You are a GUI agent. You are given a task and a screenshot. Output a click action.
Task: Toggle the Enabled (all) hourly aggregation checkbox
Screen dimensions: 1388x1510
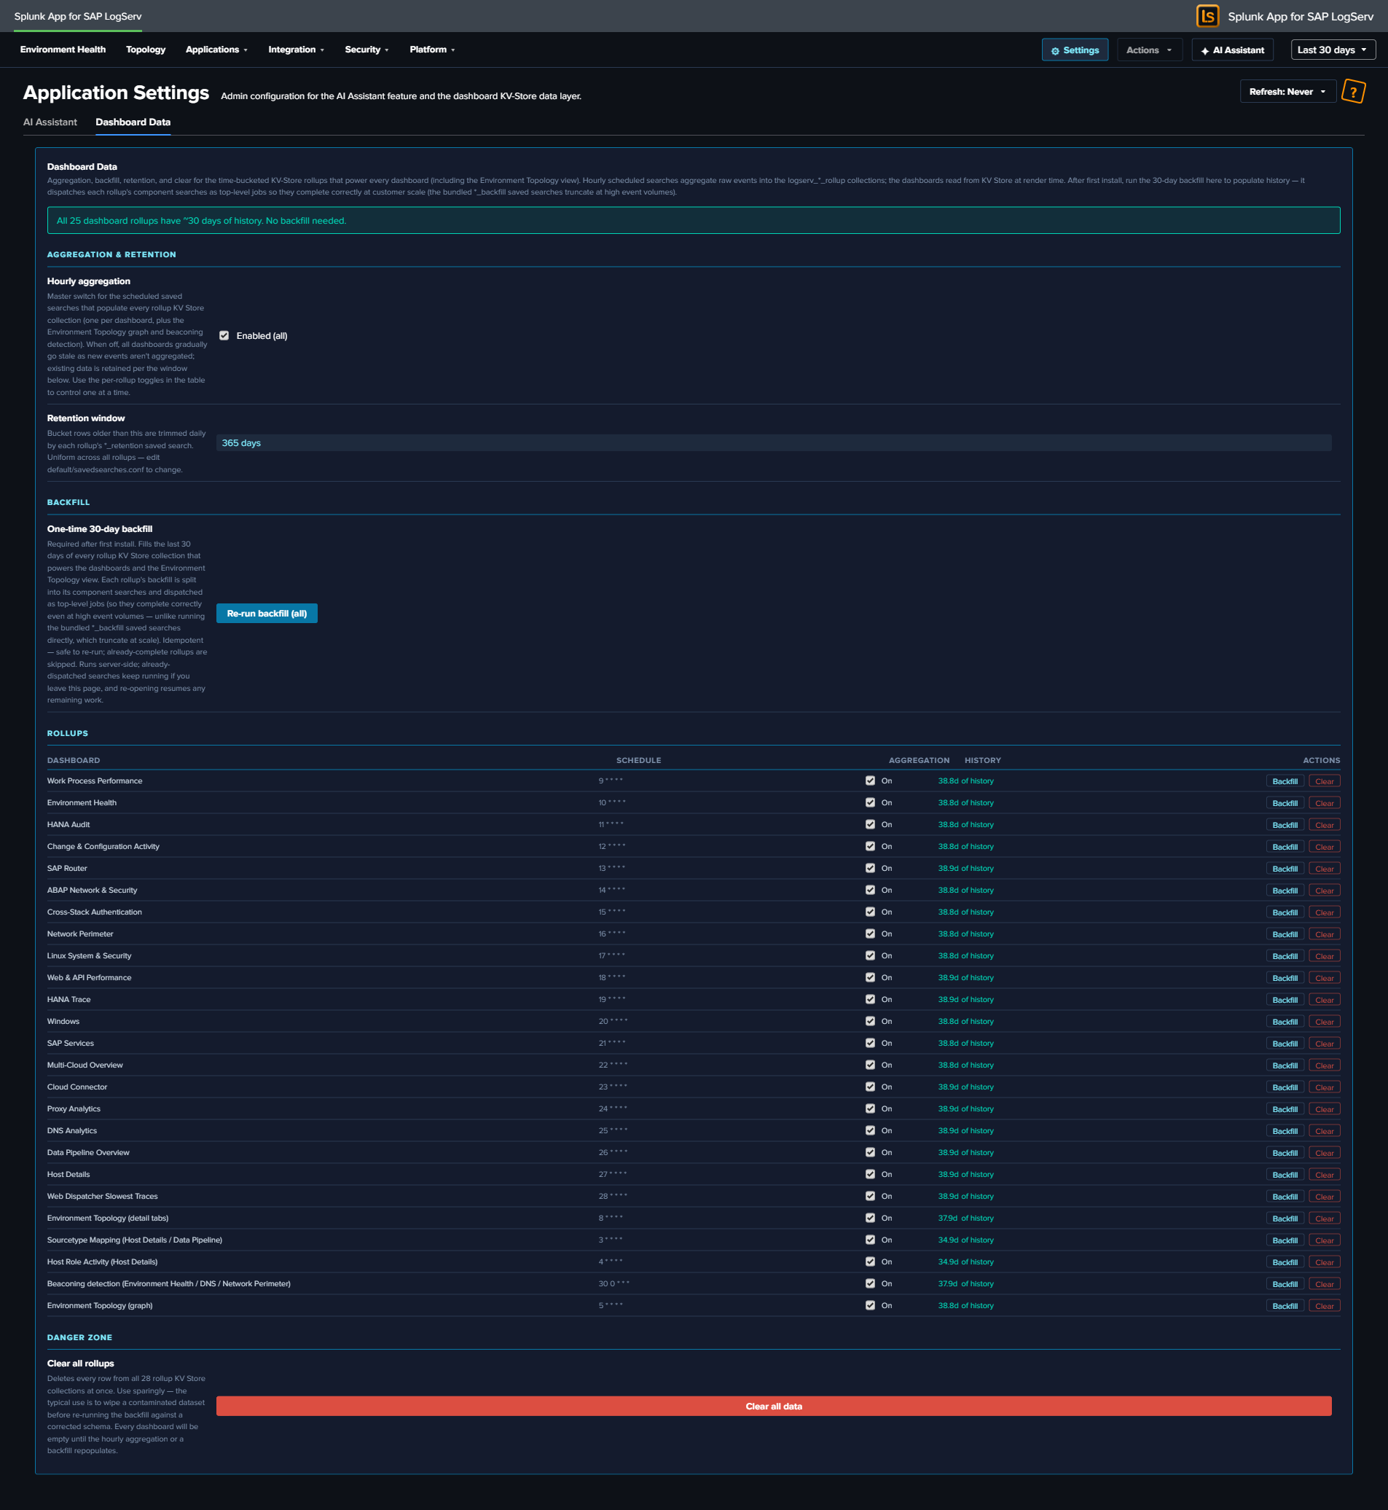click(224, 336)
